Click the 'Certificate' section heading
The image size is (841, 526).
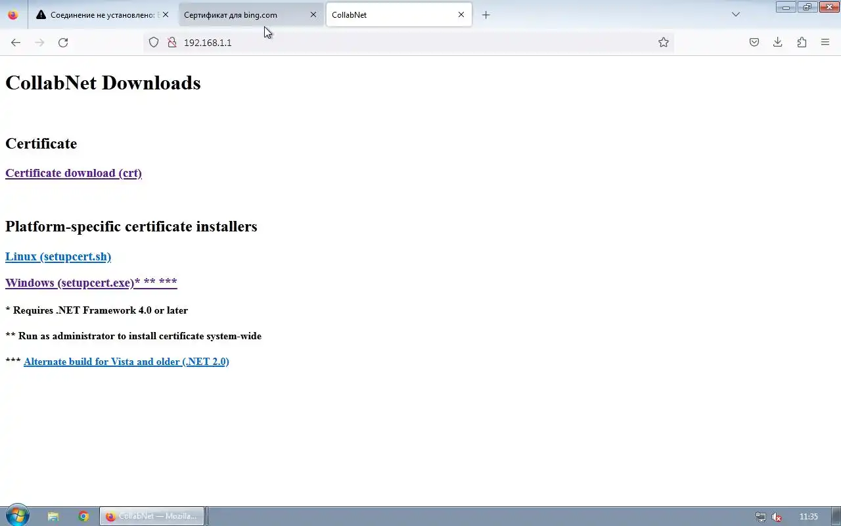[41, 143]
